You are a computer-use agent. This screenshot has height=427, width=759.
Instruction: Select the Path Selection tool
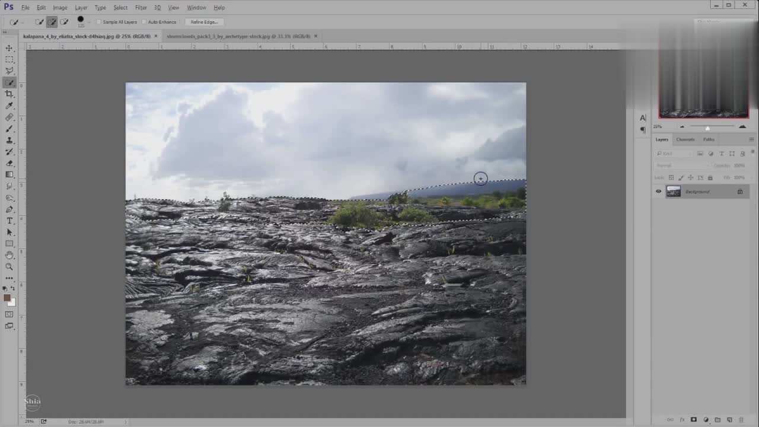[x=9, y=232]
